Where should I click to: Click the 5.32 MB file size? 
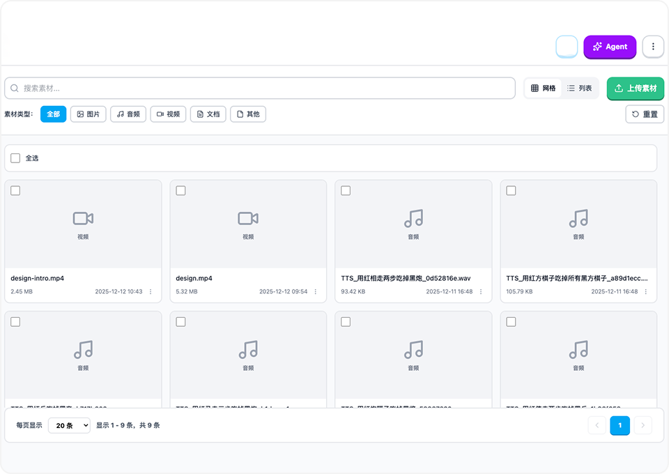click(187, 291)
